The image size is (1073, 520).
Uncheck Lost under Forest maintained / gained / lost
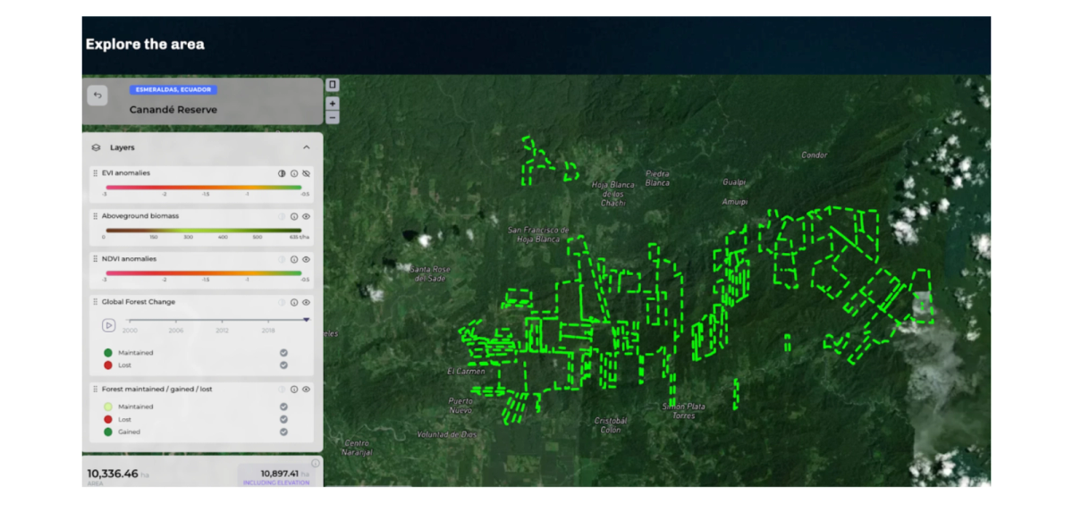tap(283, 419)
